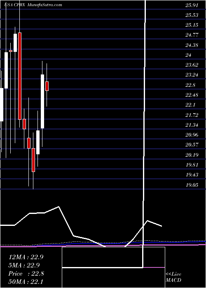The image size is (206, 288).
Task: Click the 21.72 price axis label
Action: [192, 115]
